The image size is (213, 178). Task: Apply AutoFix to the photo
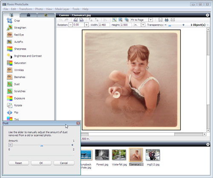point(15,42)
